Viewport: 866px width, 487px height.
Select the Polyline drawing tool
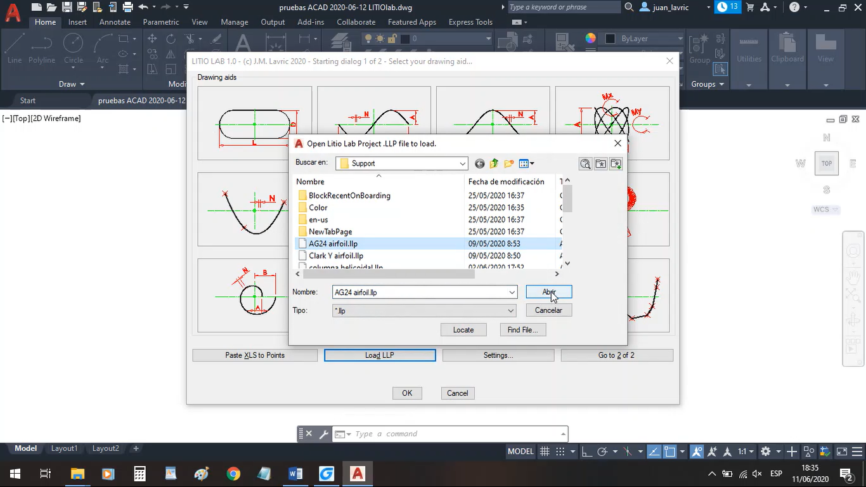click(x=42, y=48)
